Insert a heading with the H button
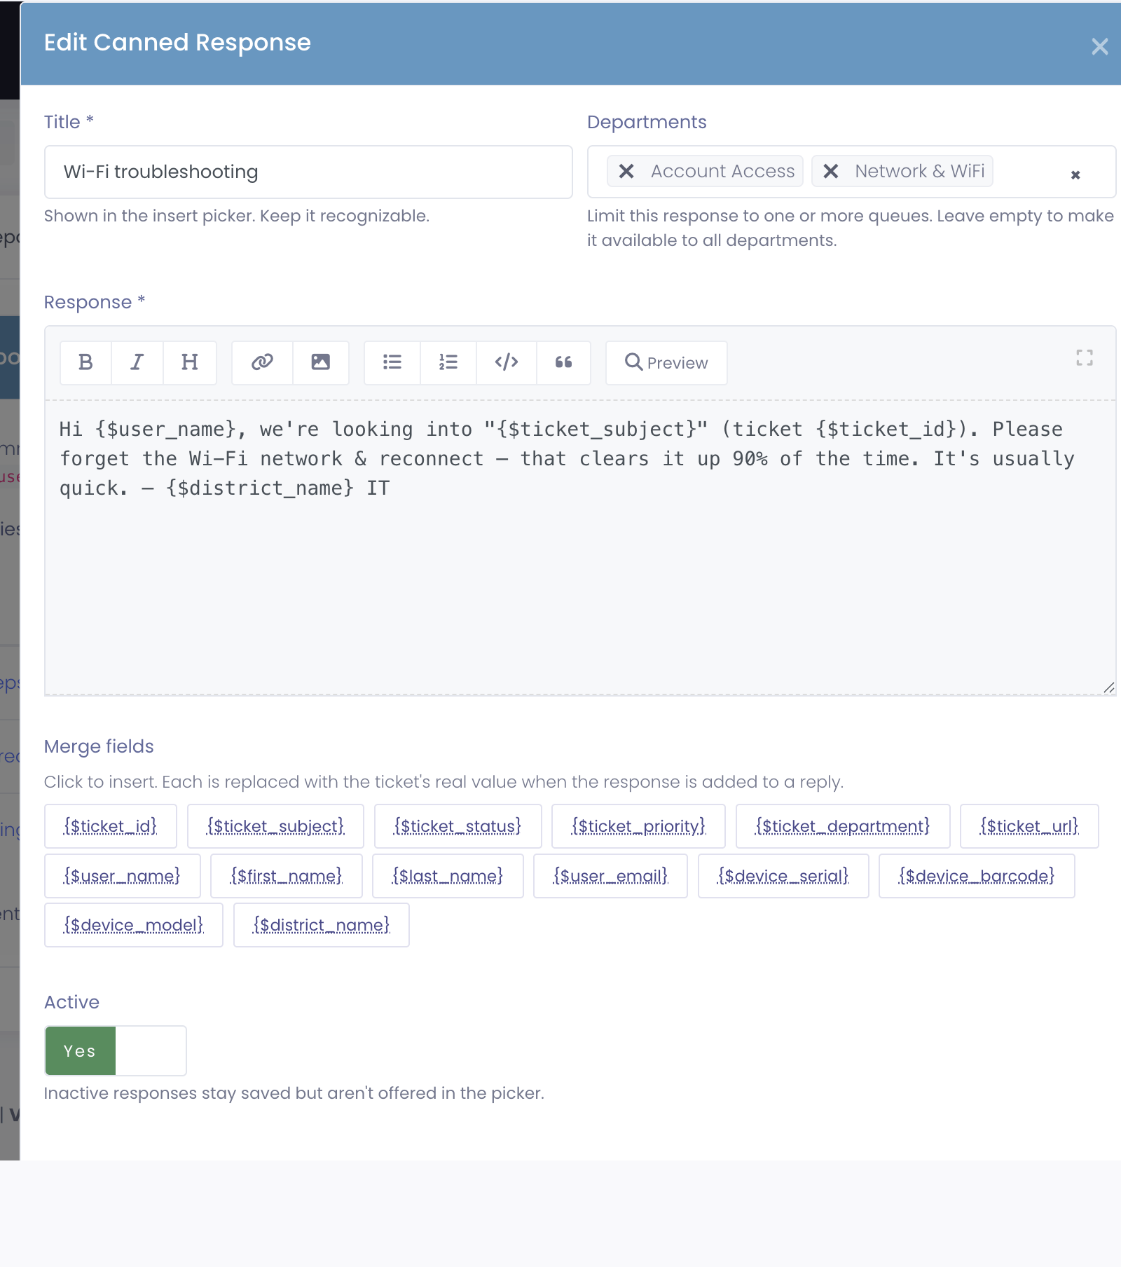Screen dimensions: 1121x1267 pyautogui.click(x=190, y=362)
